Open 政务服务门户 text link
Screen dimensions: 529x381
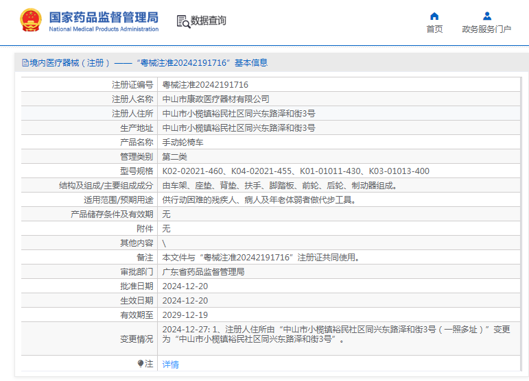486,29
